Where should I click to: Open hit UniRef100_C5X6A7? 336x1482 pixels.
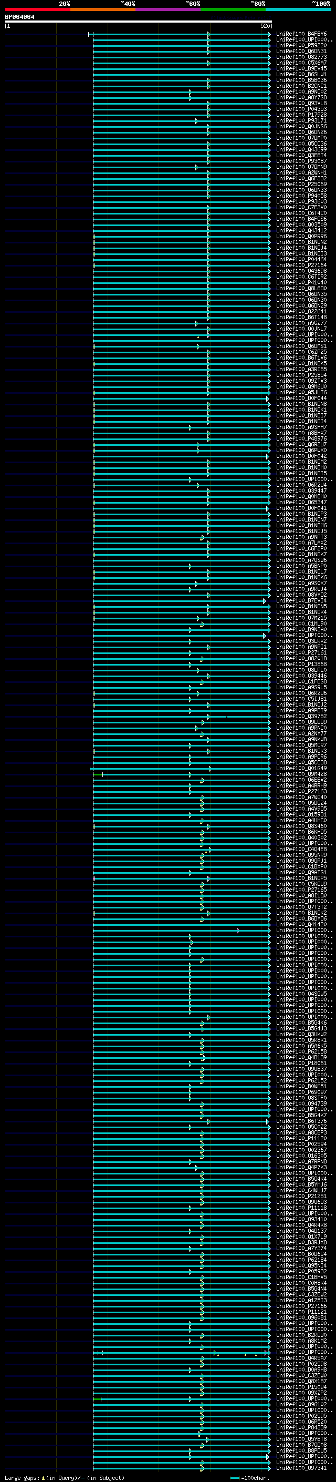tap(301, 63)
